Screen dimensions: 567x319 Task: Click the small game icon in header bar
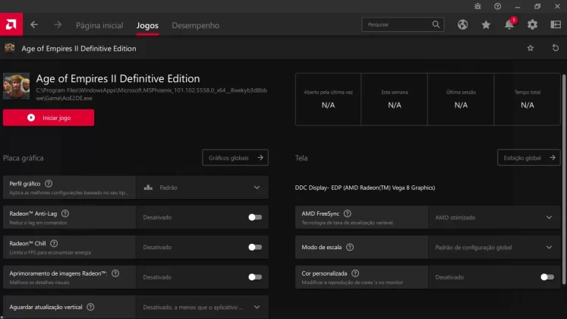tap(10, 48)
